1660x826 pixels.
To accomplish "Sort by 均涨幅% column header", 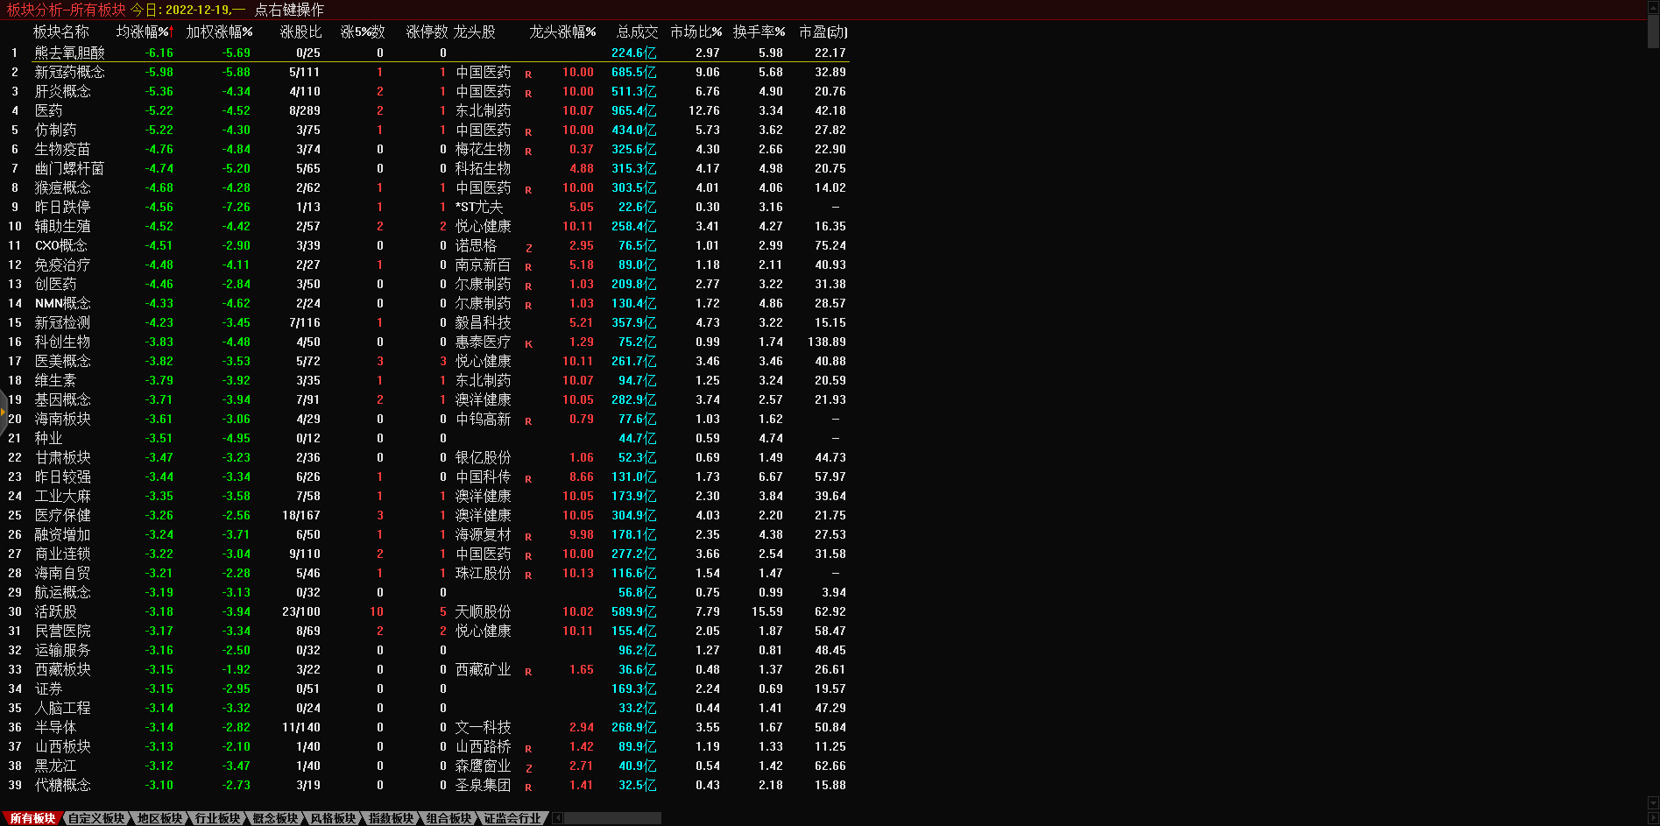I will pos(144,32).
